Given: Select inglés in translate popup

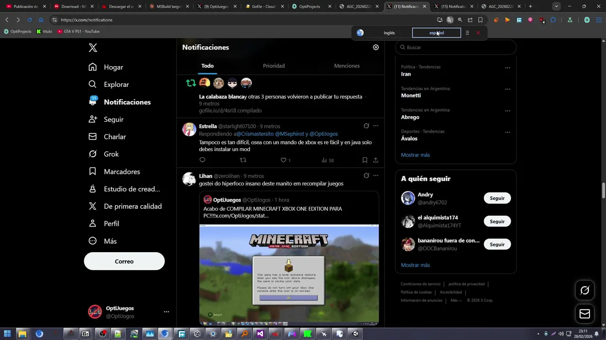Looking at the screenshot, I should tap(389, 33).
